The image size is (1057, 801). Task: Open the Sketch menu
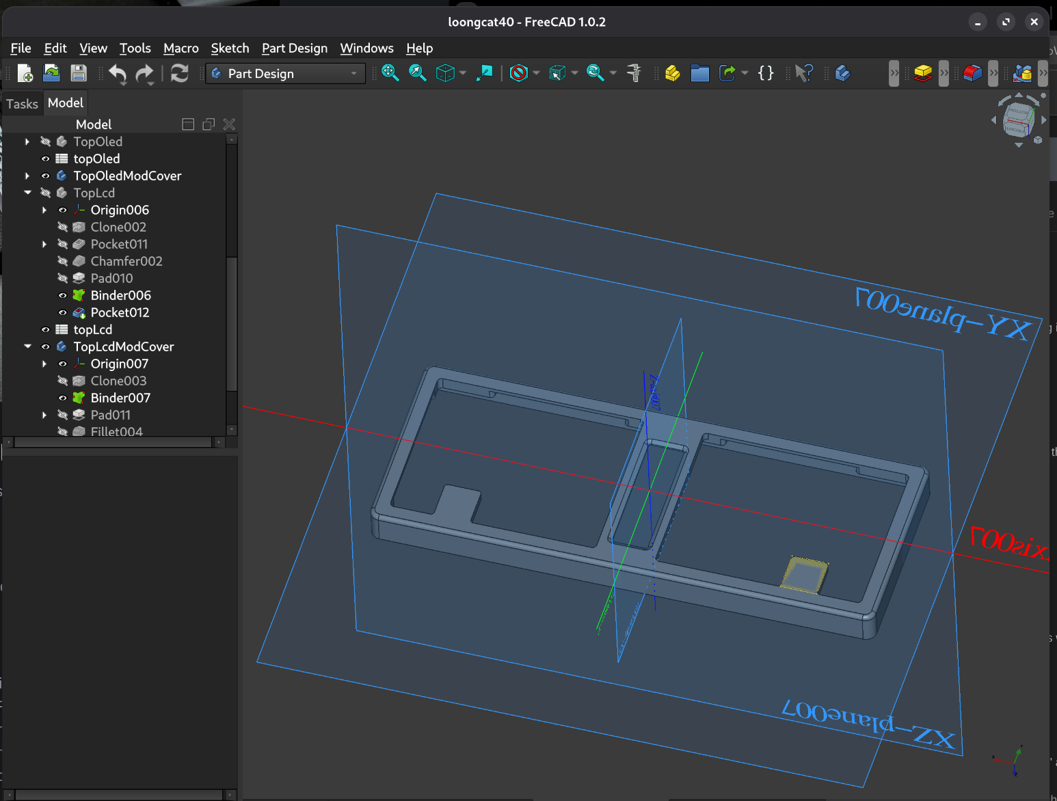(230, 48)
